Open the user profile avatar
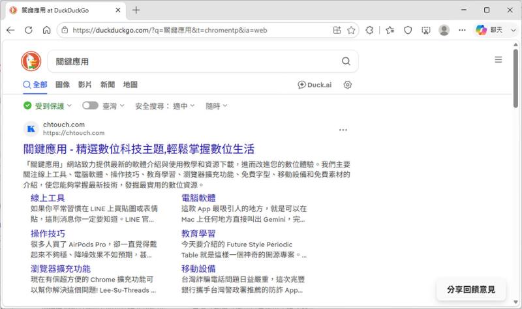This screenshot has height=309, width=522. pos(444,30)
